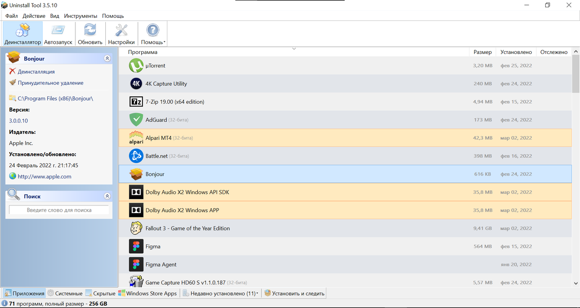Open the Настройки toolbar button
Image resolution: width=580 pixels, height=308 pixels.
tap(121, 34)
